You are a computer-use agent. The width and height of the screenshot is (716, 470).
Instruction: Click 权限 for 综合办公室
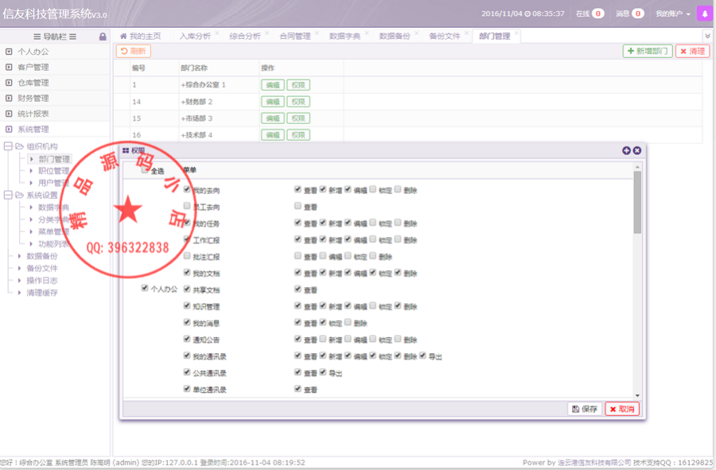(298, 85)
